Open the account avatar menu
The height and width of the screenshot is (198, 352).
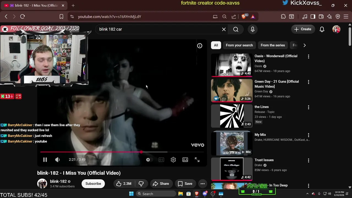(336, 29)
